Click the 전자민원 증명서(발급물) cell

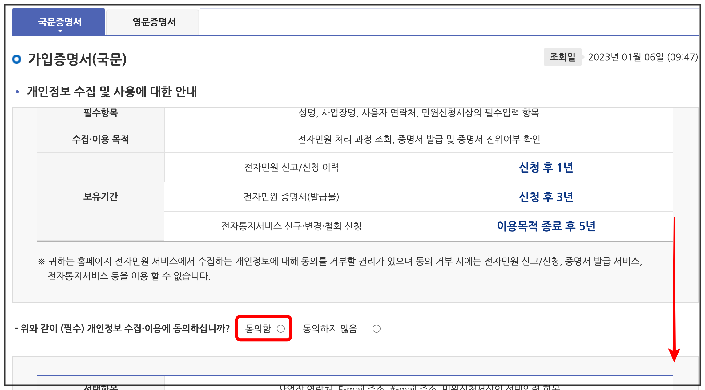pos(291,197)
